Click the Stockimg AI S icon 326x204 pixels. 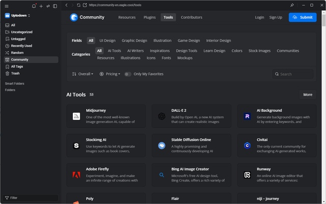pyautogui.click(x=76, y=145)
